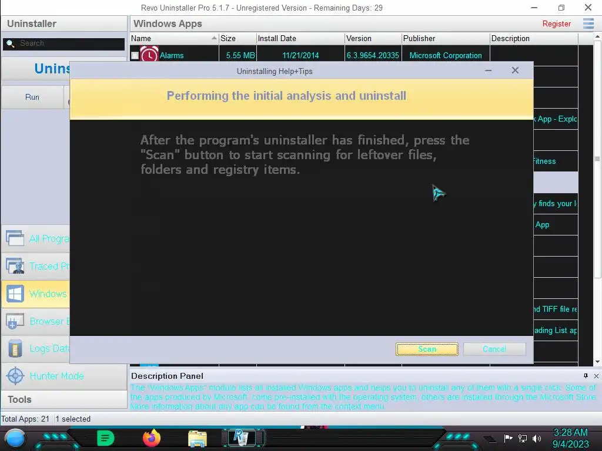Minimize the Revo Uninstaller Pro window
This screenshot has width=602, height=451.
tap(534, 8)
